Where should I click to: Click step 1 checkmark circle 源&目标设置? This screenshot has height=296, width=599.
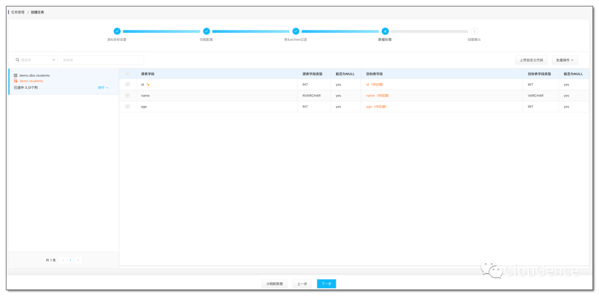pyautogui.click(x=117, y=32)
